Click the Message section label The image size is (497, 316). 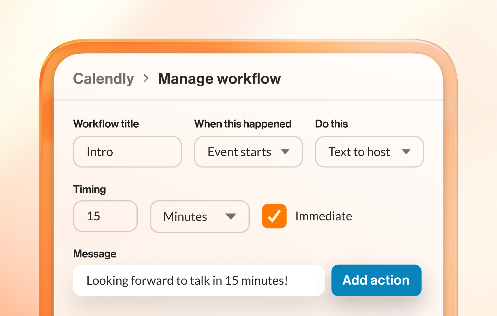tap(95, 254)
